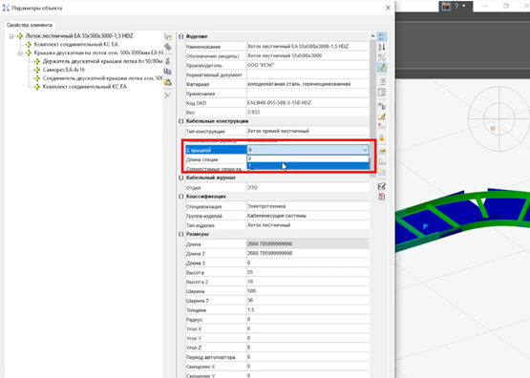Select 'Крышка двускатная на лоток' tree item
The image size is (530, 378).
pyautogui.click(x=98, y=52)
